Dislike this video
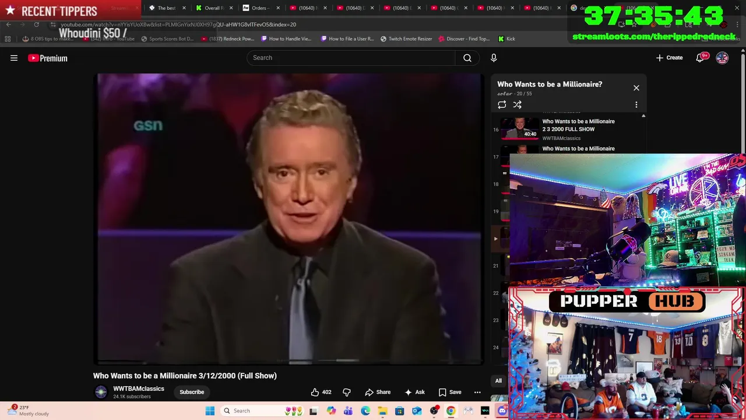The height and width of the screenshot is (420, 746). (x=347, y=392)
